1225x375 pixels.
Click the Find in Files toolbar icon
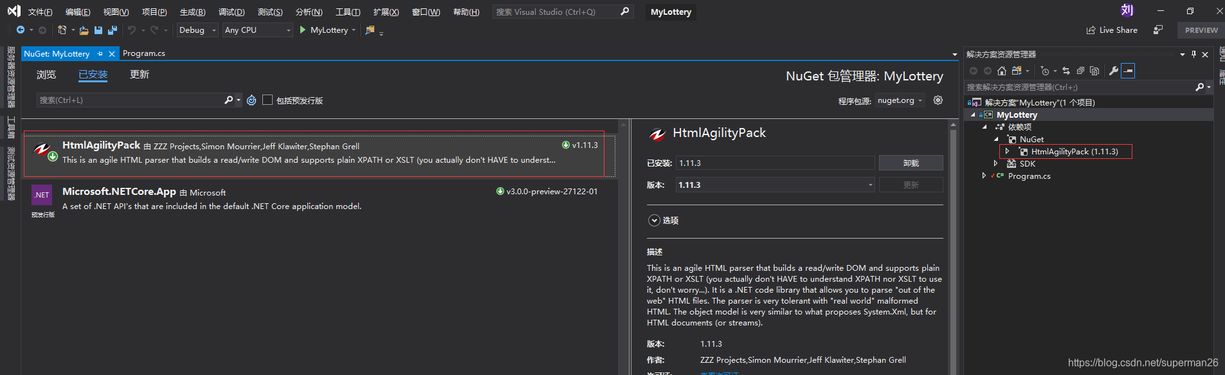370,30
